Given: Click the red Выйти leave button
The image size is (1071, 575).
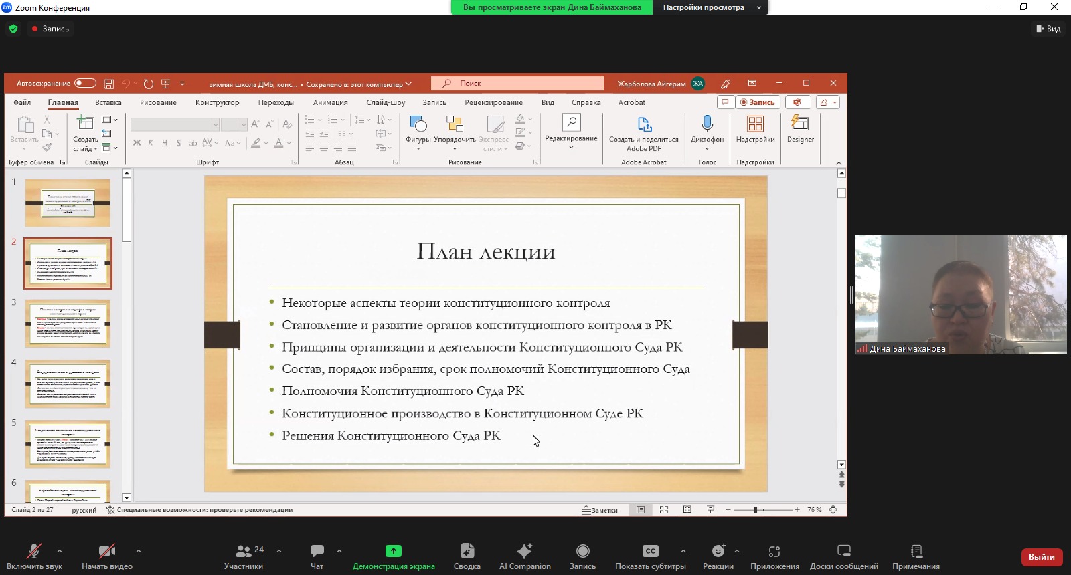Looking at the screenshot, I should point(1042,556).
